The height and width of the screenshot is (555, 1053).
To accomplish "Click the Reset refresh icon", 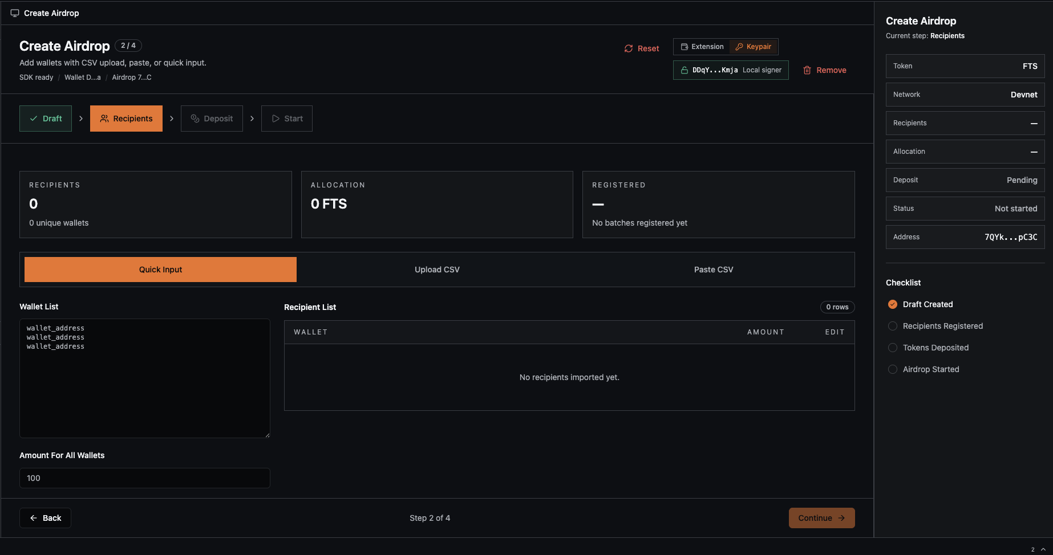I will click(x=629, y=48).
